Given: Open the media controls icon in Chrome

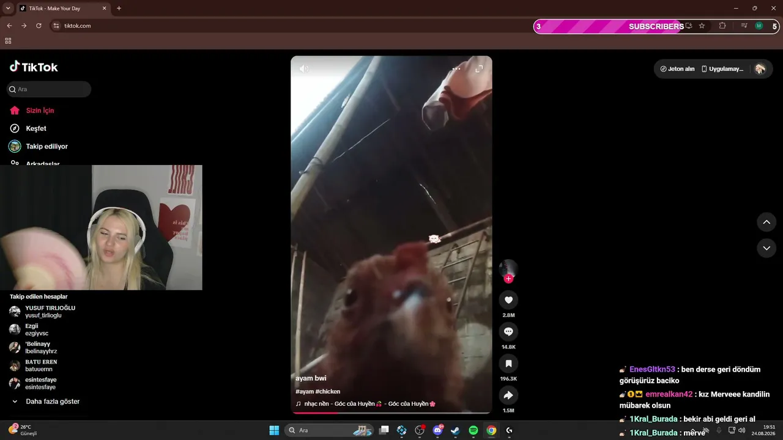Looking at the screenshot, I should (x=744, y=26).
